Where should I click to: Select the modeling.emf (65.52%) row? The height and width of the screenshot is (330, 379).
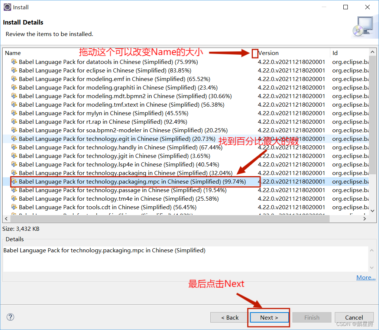(186, 79)
